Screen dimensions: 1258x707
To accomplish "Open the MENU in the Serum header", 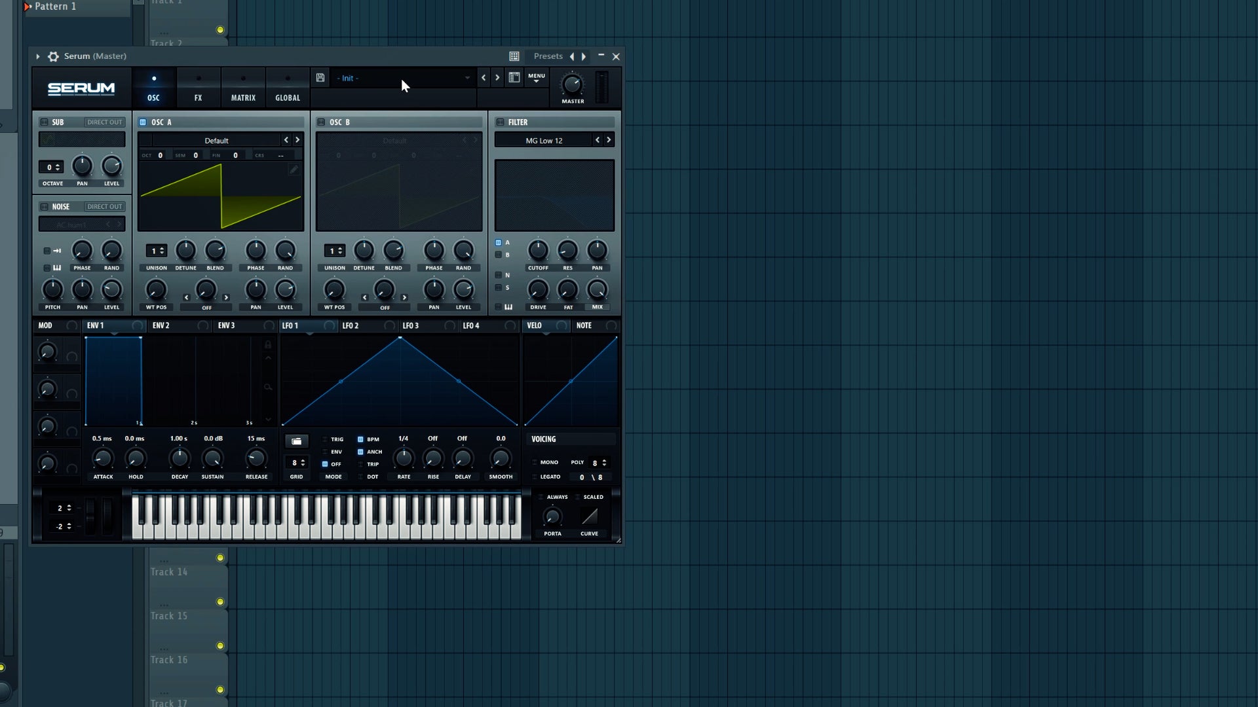I will pos(537,77).
